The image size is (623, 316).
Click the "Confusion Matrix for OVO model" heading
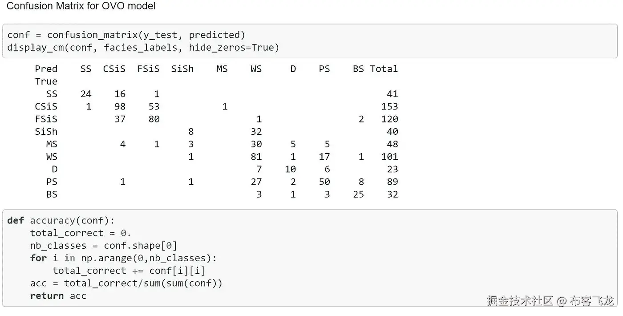pos(81,7)
